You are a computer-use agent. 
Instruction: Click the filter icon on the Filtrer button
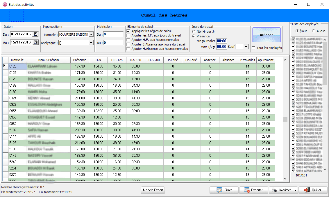(219, 190)
